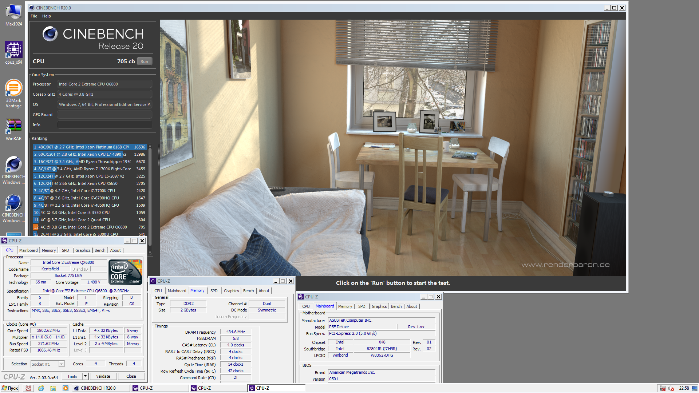The width and height of the screenshot is (699, 393).
Task: Click CPU-Z title bar icon of the CPU window
Action: [x=4, y=241]
